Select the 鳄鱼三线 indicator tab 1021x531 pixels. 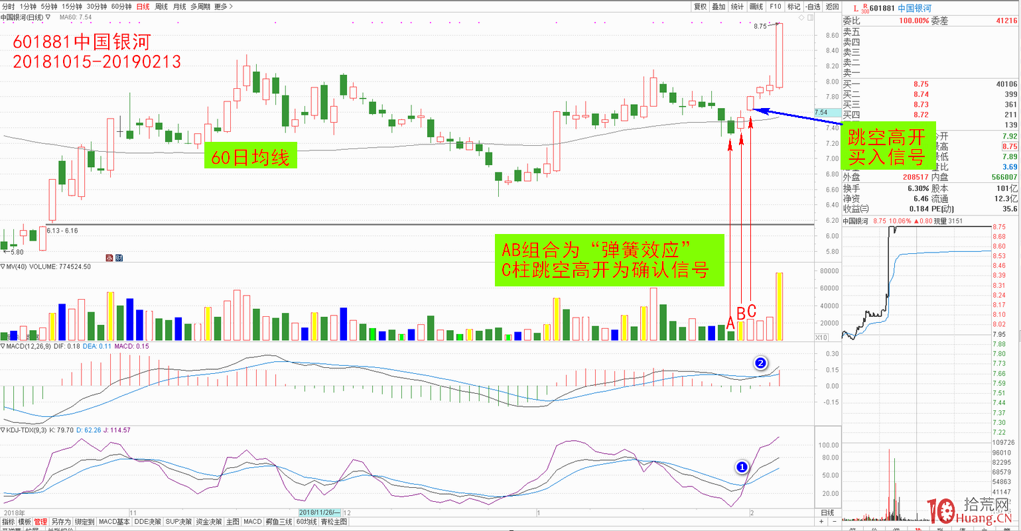279,522
